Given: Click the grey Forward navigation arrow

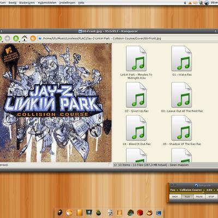Looking at the screenshot, I should click(7, 38).
